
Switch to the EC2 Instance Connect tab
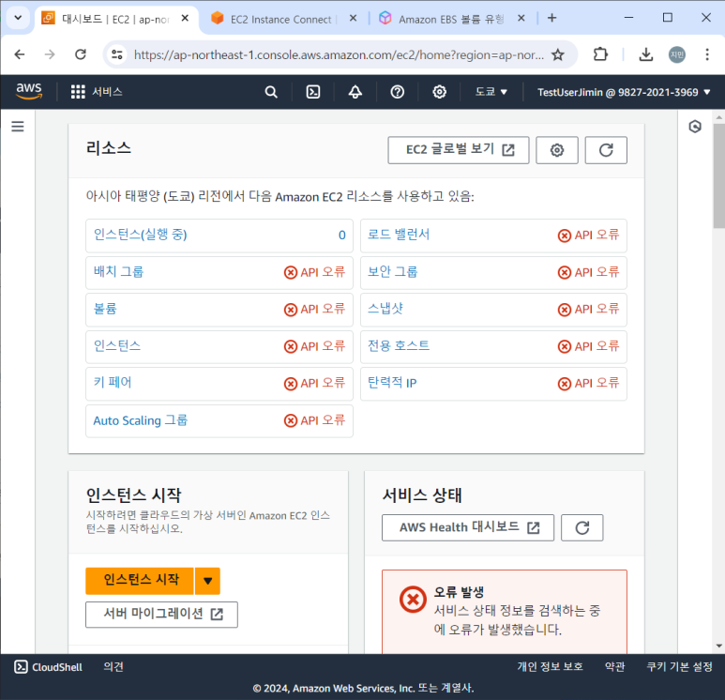(x=281, y=19)
